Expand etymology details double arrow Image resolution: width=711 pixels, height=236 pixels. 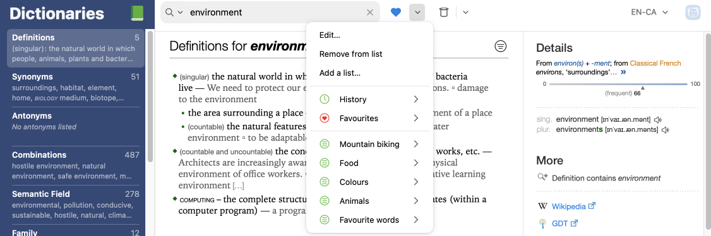point(623,72)
